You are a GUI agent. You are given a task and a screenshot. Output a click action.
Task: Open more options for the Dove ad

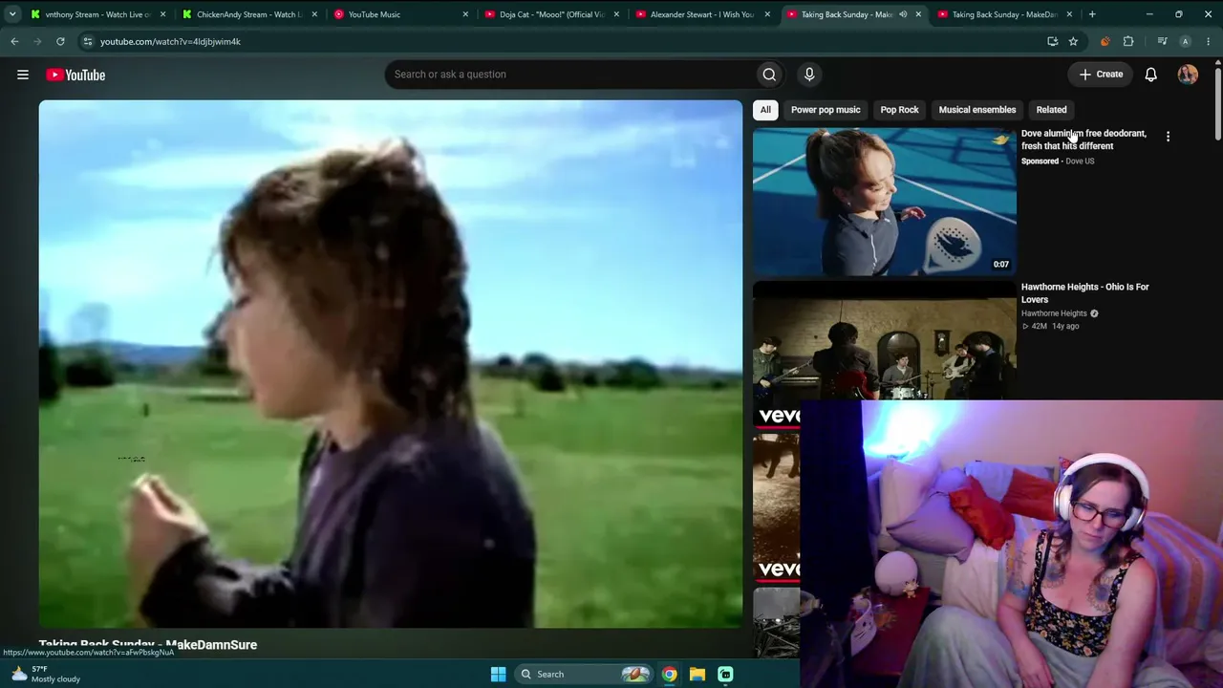point(1168,137)
